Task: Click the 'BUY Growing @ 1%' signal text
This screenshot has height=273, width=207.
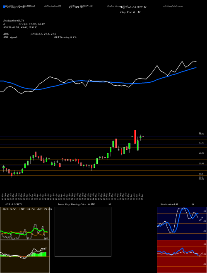Action: pos(65,37)
